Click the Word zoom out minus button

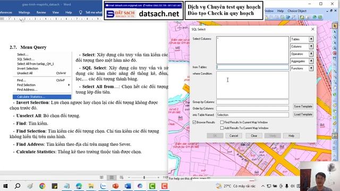point(129,177)
